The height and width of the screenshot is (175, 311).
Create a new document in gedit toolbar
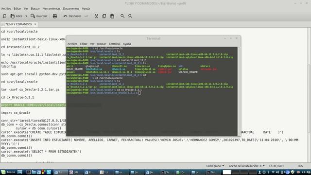coord(4,16)
